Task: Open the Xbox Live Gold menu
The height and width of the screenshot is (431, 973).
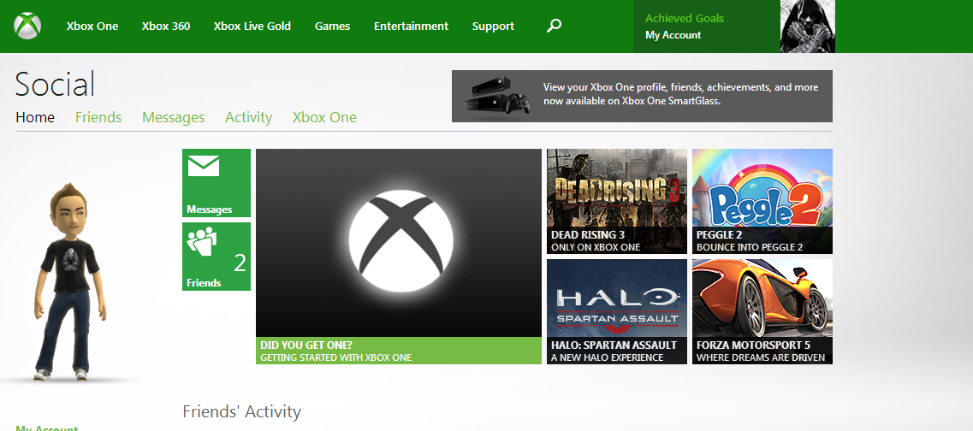Action: click(x=252, y=26)
